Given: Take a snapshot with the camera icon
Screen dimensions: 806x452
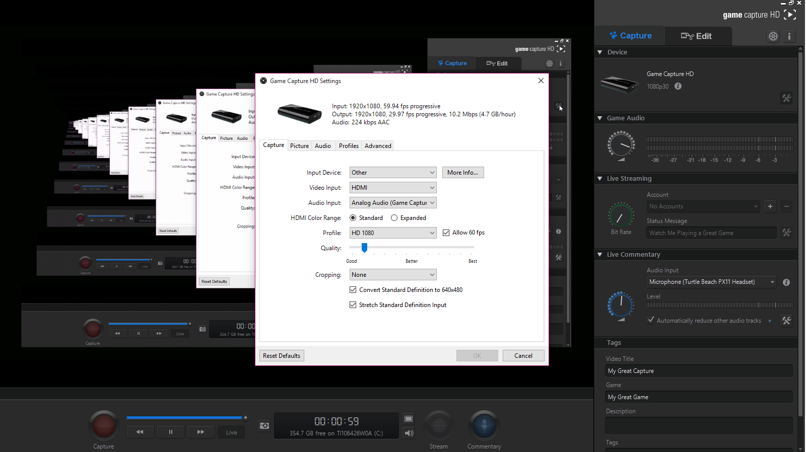Looking at the screenshot, I should (x=264, y=426).
